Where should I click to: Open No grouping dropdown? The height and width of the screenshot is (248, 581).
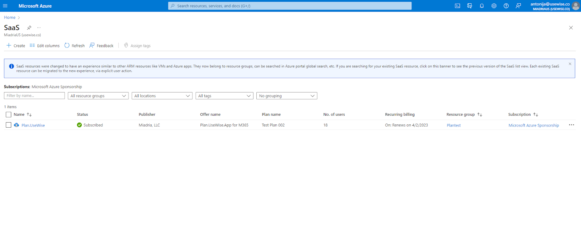tap(287, 96)
